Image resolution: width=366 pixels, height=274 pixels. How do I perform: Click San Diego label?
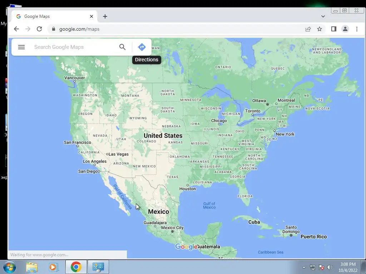[88, 171]
